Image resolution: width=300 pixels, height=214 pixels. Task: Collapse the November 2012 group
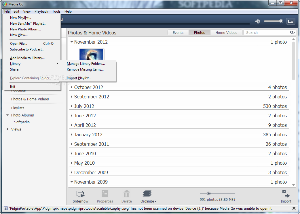tap(72, 42)
